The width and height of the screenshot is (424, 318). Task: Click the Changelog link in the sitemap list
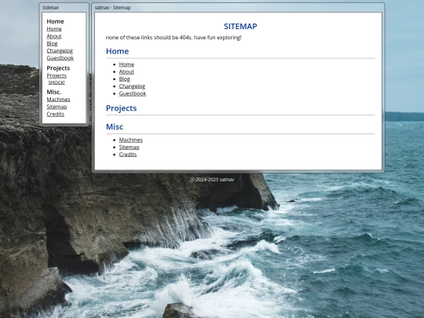[132, 86]
